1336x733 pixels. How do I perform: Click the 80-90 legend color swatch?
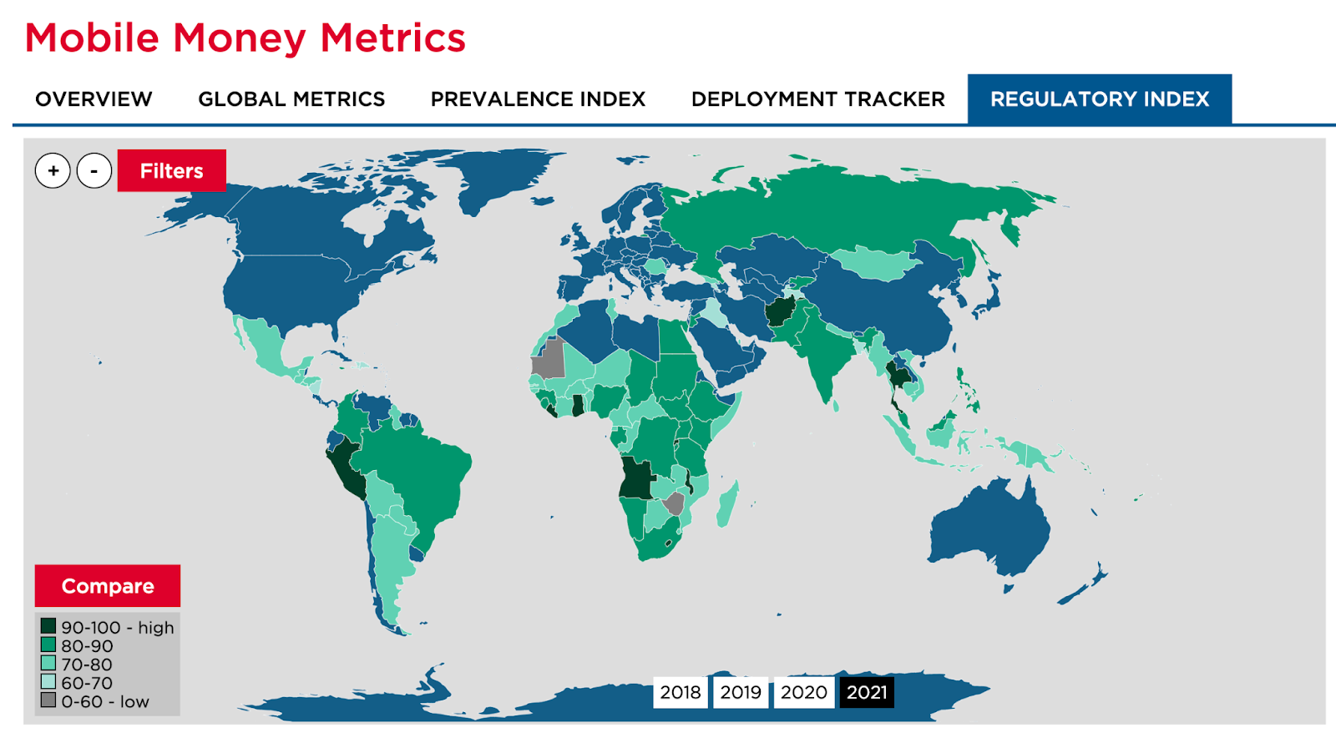tap(48, 645)
